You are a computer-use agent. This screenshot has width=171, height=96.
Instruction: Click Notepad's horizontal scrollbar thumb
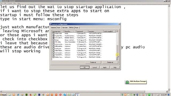click(73, 91)
